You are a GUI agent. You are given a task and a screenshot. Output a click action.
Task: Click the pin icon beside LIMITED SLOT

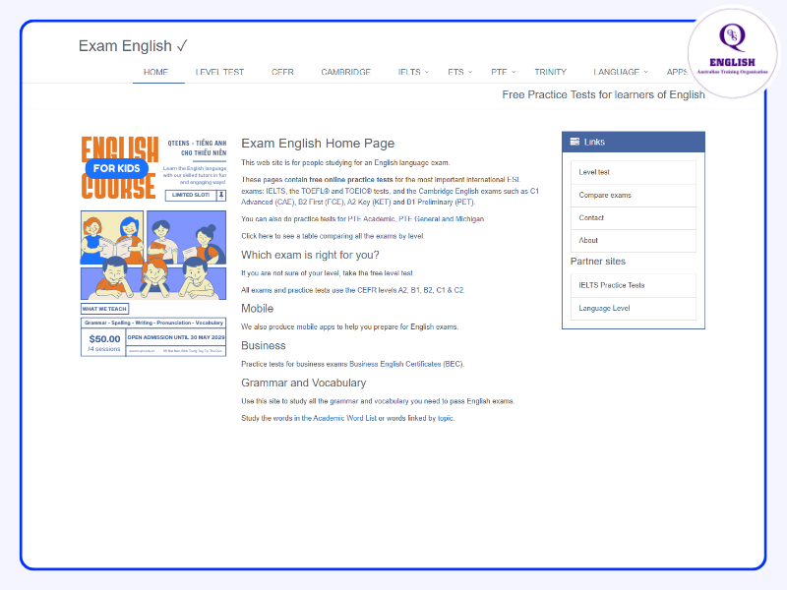(x=221, y=195)
